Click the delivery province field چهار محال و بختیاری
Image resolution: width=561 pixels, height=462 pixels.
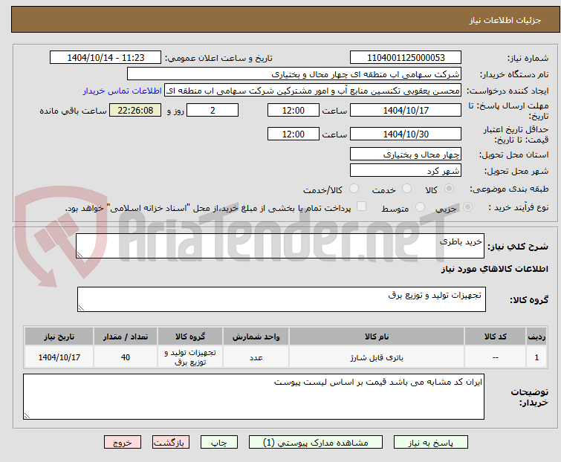[x=406, y=154]
